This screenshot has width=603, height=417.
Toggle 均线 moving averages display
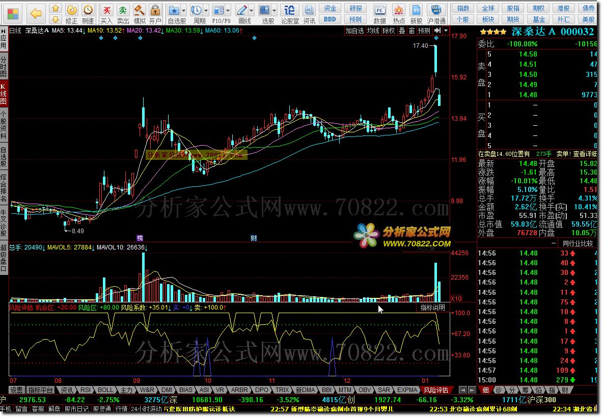373,31
